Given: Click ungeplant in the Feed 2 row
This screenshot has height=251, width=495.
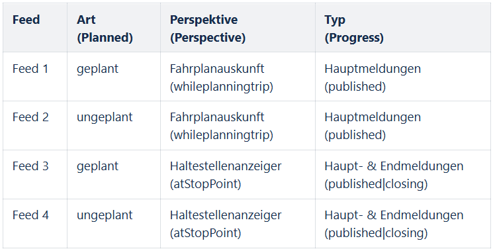Looking at the screenshot, I should [105, 118].
